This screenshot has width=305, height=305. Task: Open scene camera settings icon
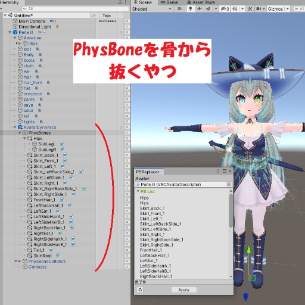[x=259, y=9]
